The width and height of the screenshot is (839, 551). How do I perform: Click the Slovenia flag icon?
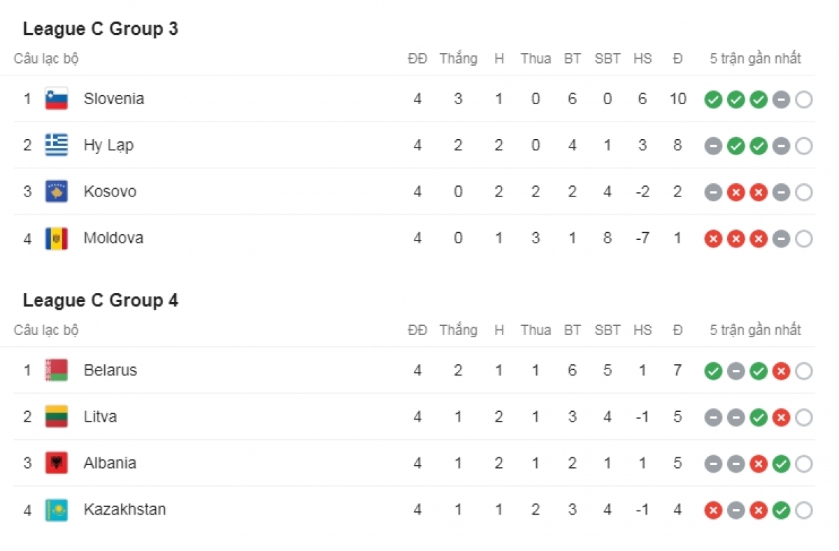(57, 99)
